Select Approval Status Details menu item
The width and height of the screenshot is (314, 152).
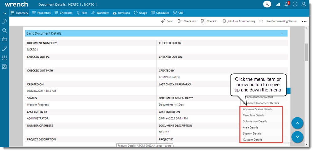[258, 109]
